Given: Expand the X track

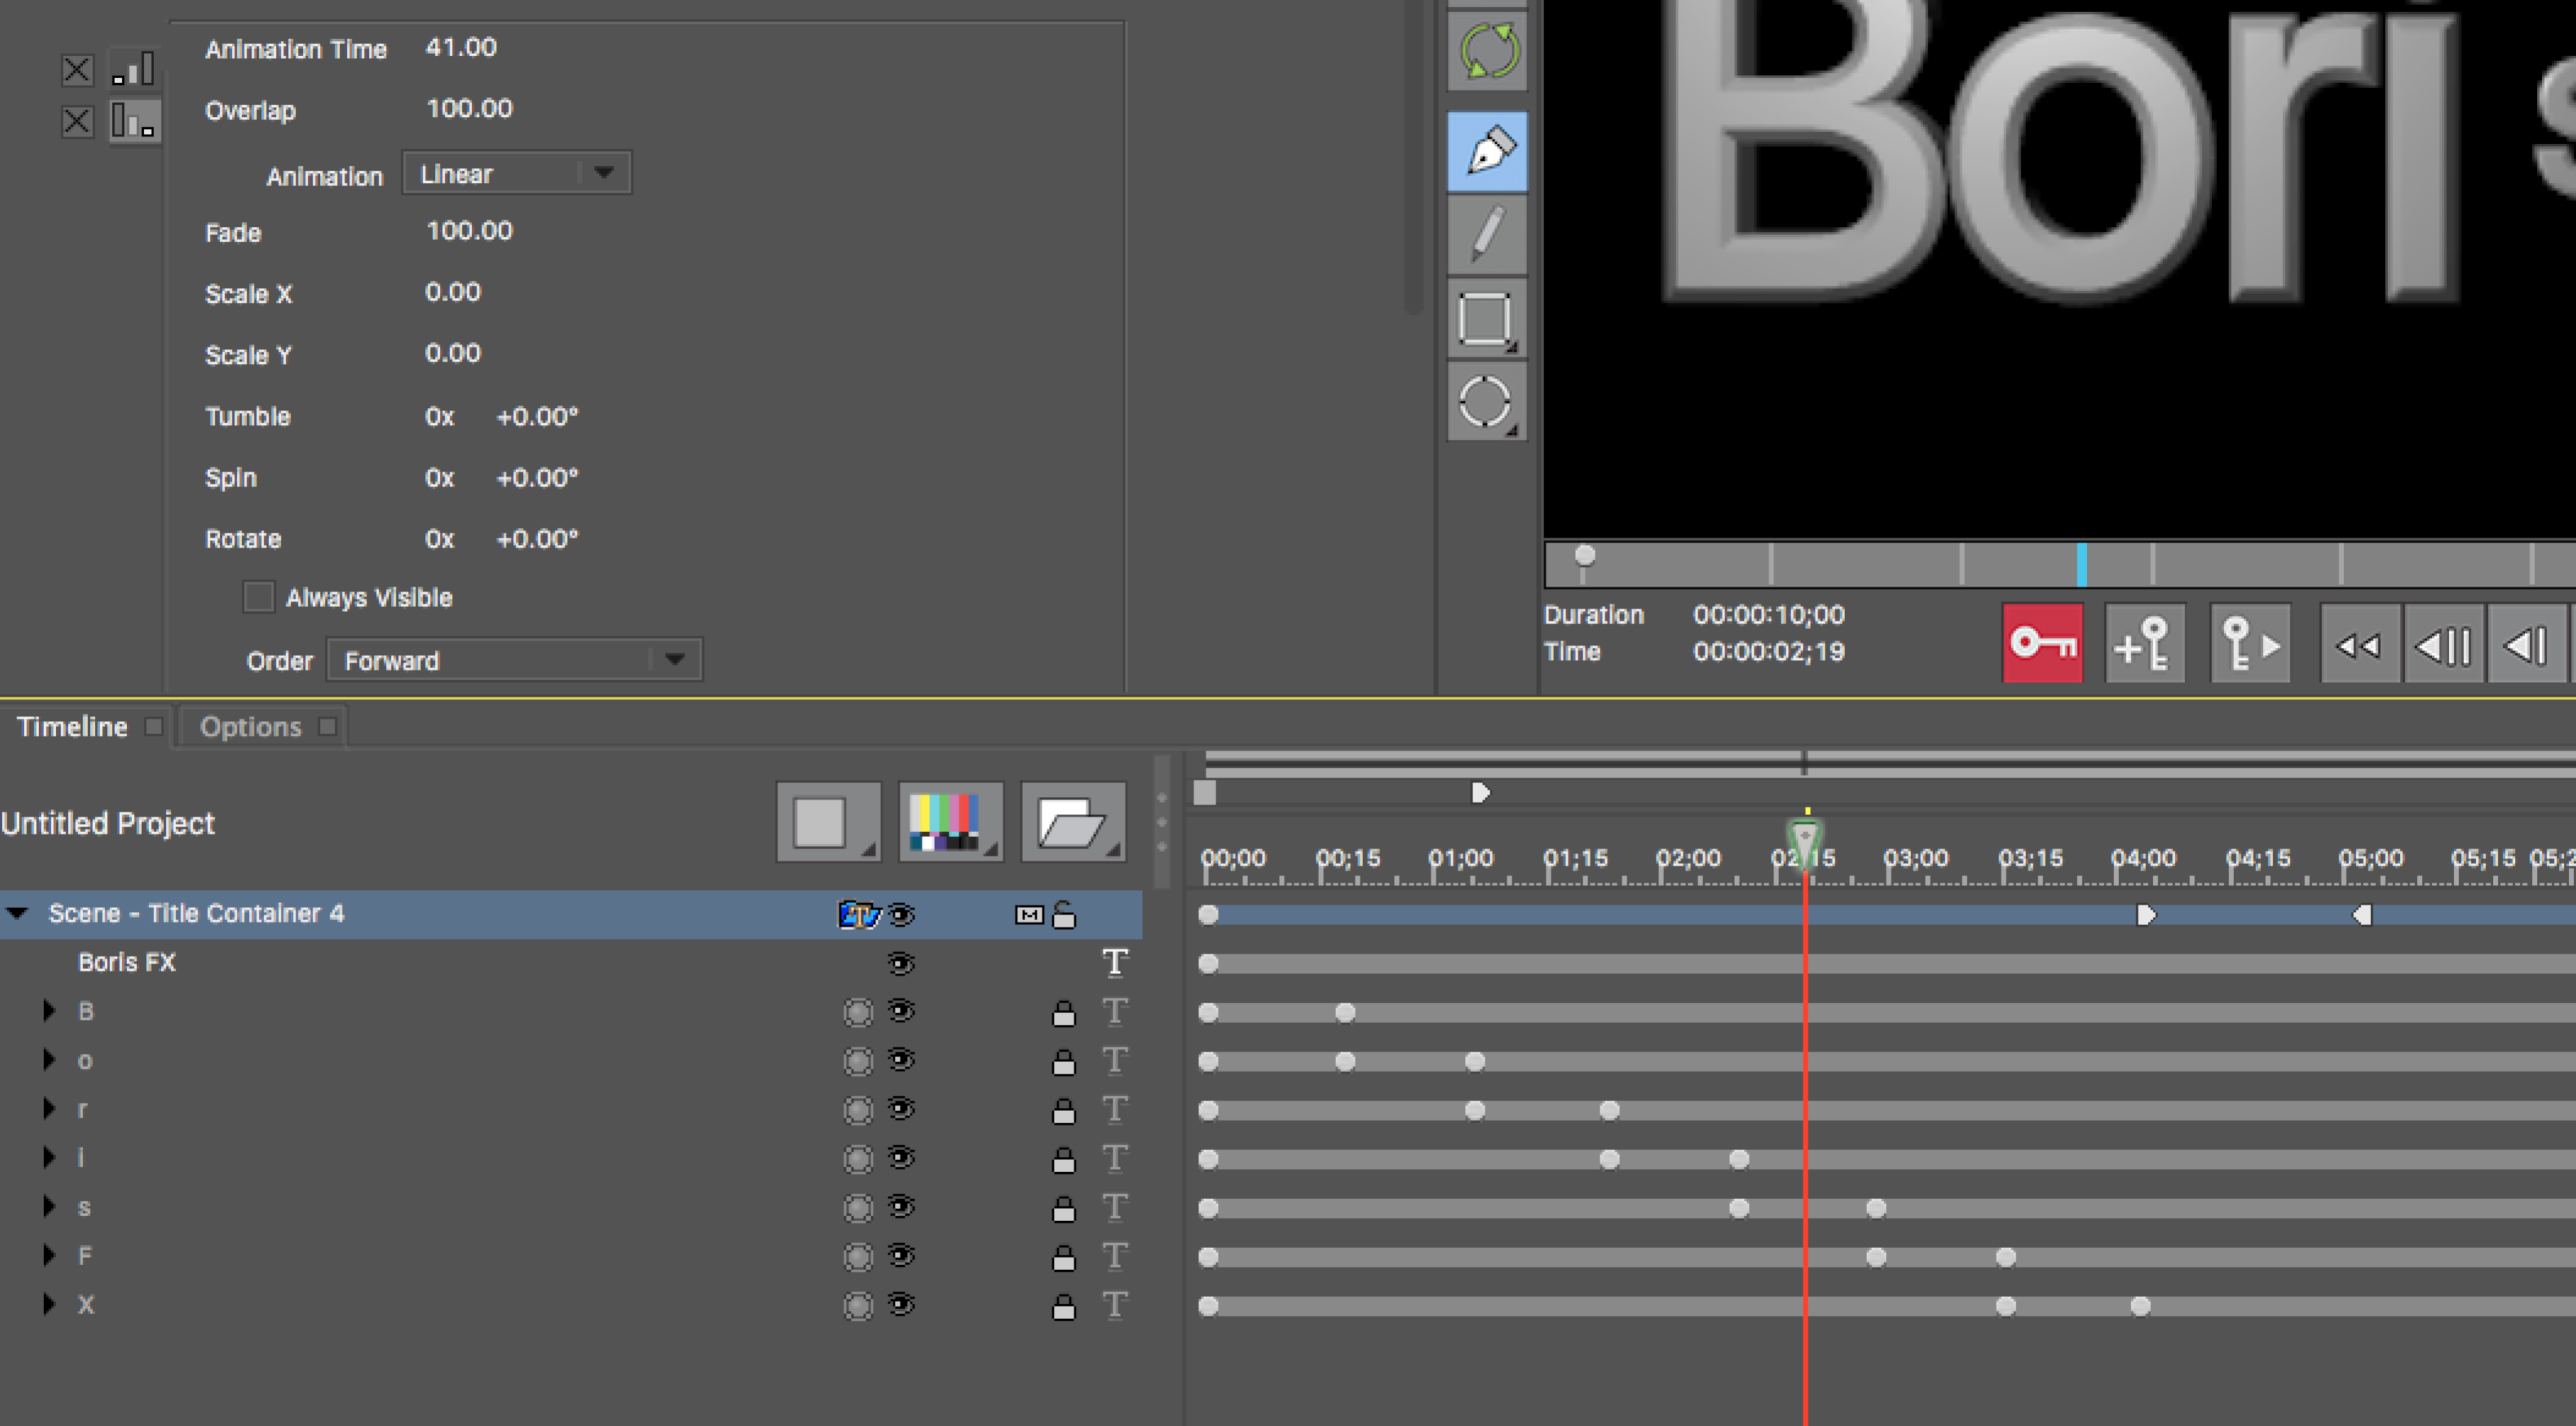Looking at the screenshot, I should (x=48, y=1304).
